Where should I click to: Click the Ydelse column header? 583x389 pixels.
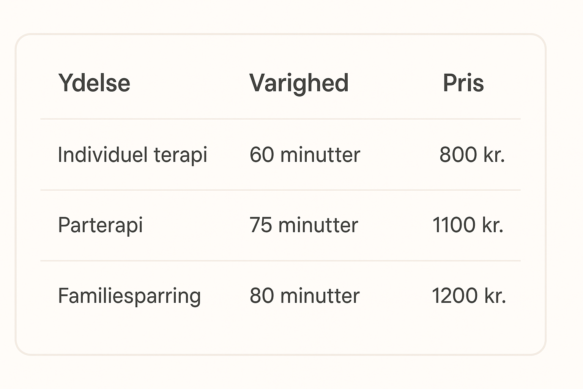click(94, 83)
